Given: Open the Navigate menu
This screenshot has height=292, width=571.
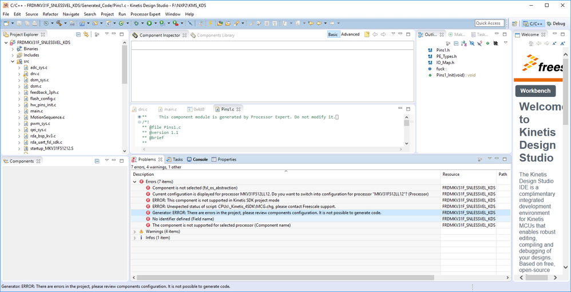Looking at the screenshot, I should 70,14.
